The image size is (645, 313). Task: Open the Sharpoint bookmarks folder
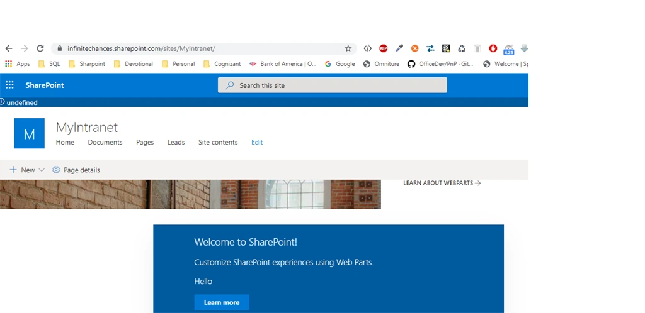click(x=87, y=64)
